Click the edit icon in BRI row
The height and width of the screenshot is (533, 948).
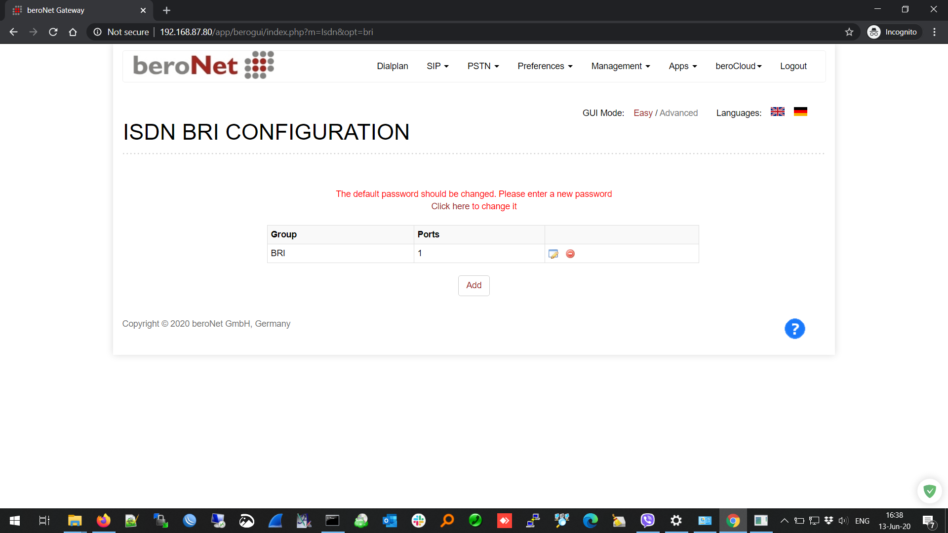pyautogui.click(x=553, y=254)
